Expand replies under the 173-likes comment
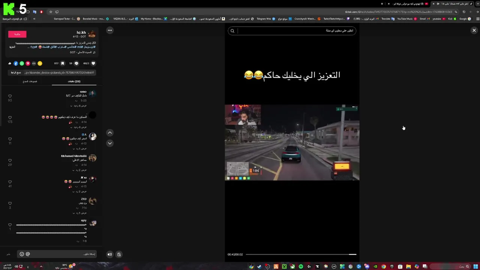 tap(79, 127)
